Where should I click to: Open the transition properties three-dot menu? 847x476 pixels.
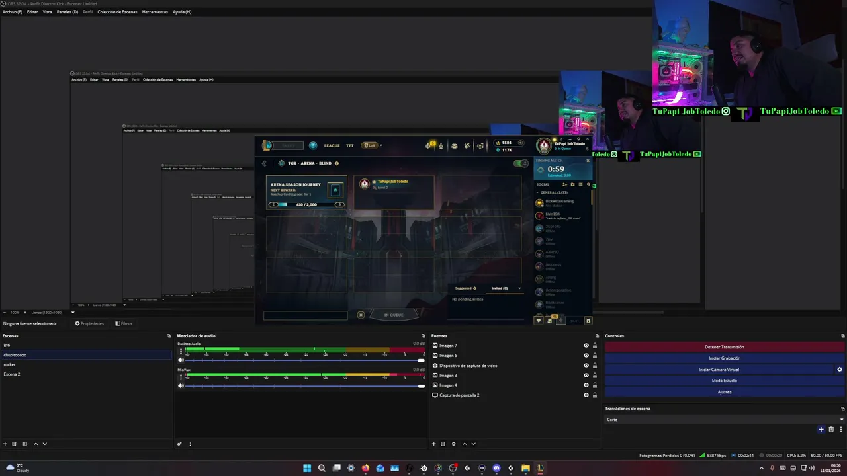click(841, 429)
